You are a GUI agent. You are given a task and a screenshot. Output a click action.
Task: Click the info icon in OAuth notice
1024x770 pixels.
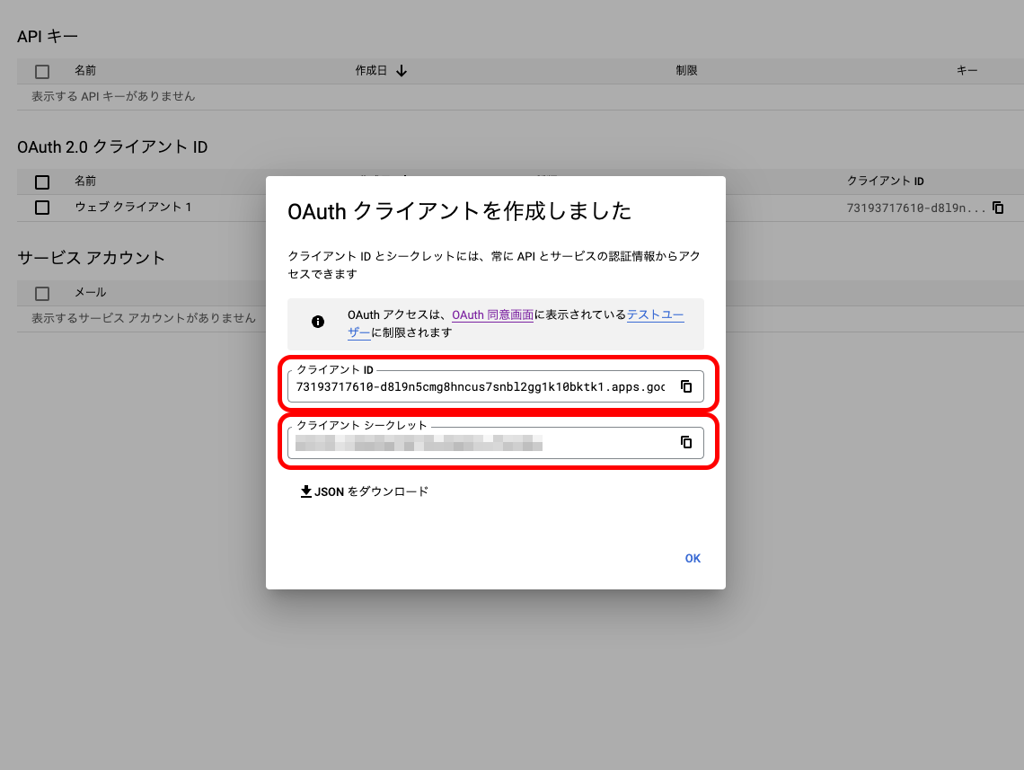pos(317,322)
